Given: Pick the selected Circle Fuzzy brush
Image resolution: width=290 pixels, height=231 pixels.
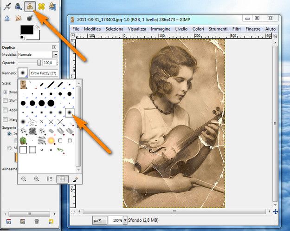Looking at the screenshot, I should 70,112.
